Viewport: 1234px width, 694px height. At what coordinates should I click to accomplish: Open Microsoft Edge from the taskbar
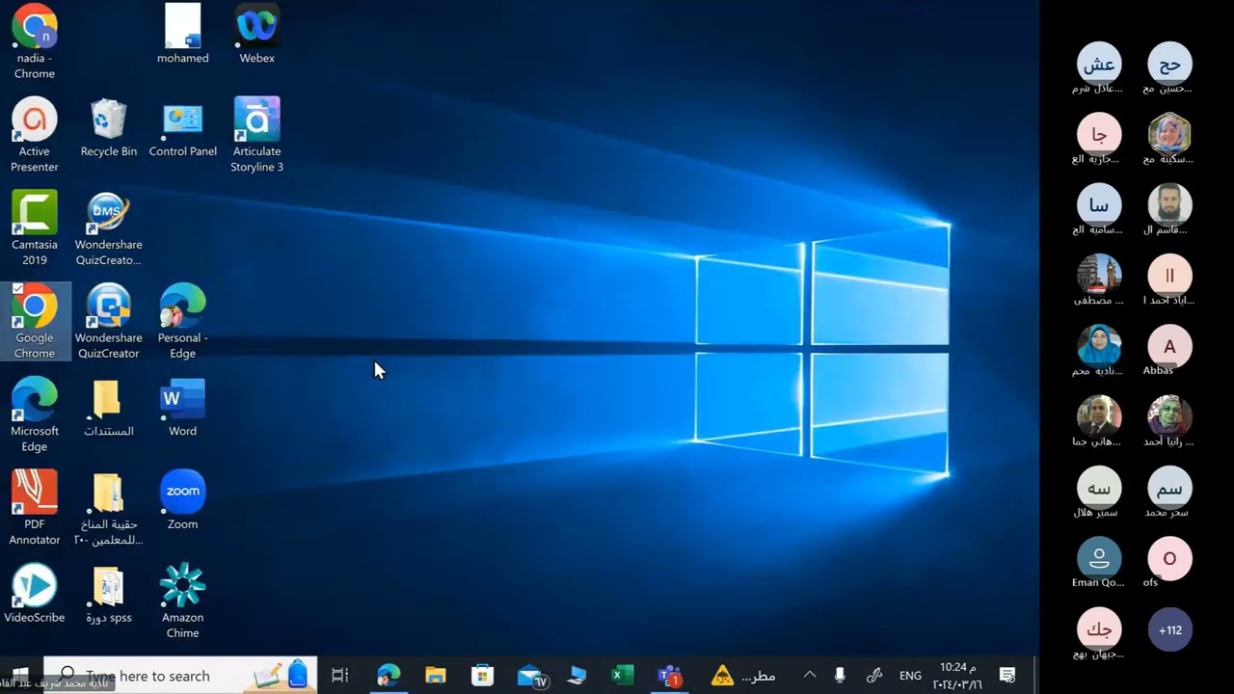point(389,676)
